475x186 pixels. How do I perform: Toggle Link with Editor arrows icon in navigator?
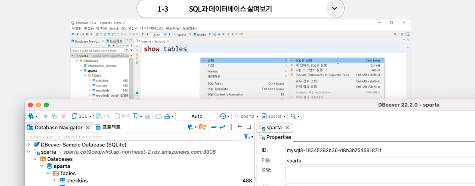tap(222, 127)
